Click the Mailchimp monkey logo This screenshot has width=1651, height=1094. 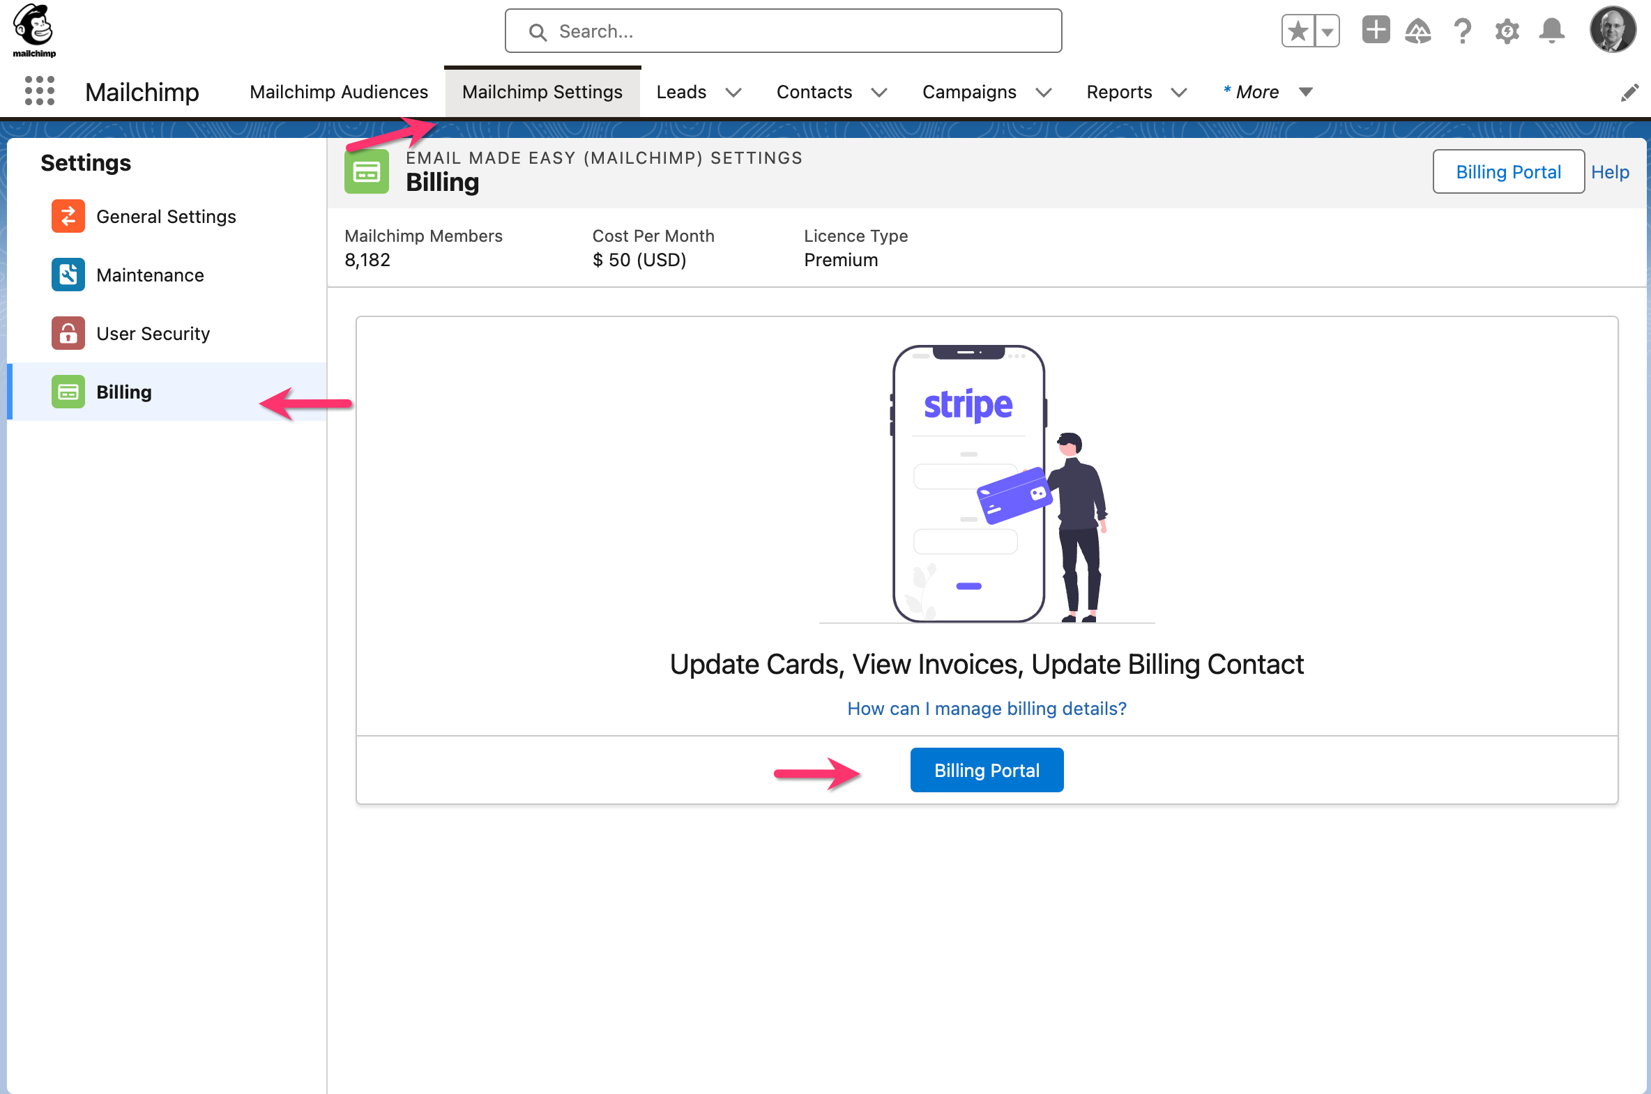pos(34,31)
